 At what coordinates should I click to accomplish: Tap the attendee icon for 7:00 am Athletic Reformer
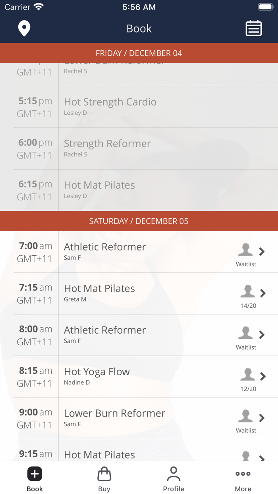click(x=246, y=250)
